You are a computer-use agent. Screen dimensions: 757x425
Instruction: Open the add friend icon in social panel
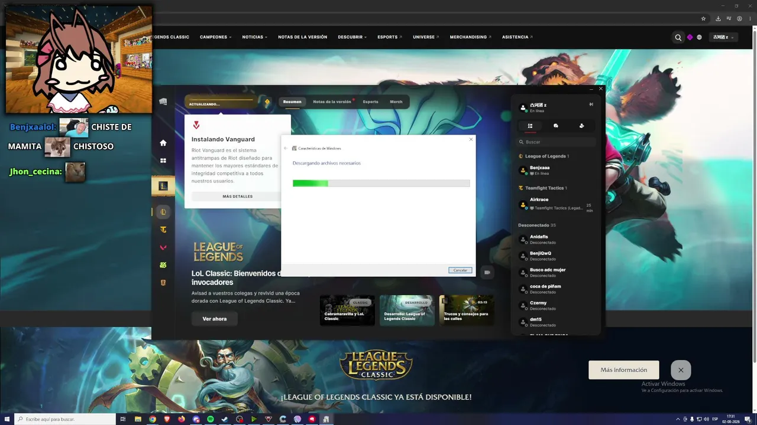(x=582, y=126)
